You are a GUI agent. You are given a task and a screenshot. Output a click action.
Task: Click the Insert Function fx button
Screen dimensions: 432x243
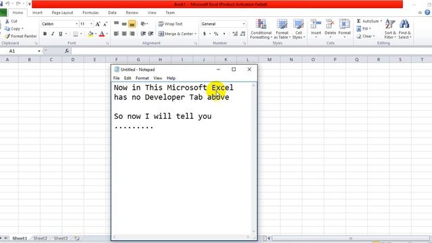(x=67, y=51)
